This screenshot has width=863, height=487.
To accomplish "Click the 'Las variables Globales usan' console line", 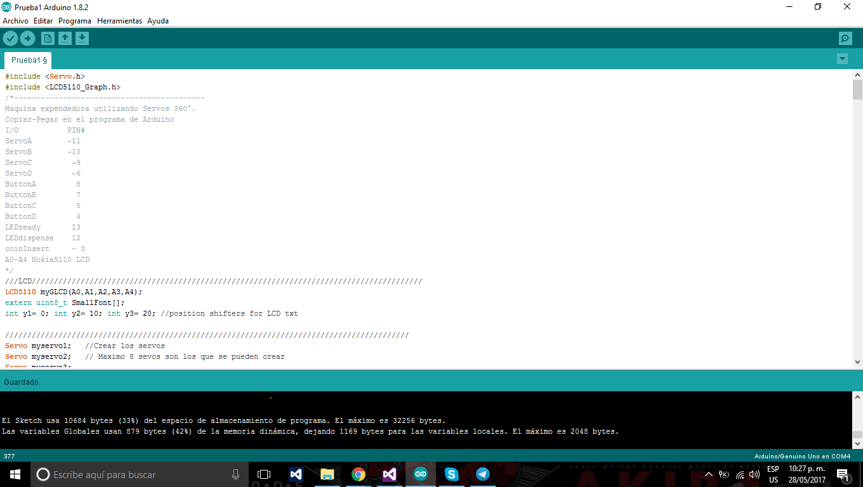I will click(x=310, y=431).
